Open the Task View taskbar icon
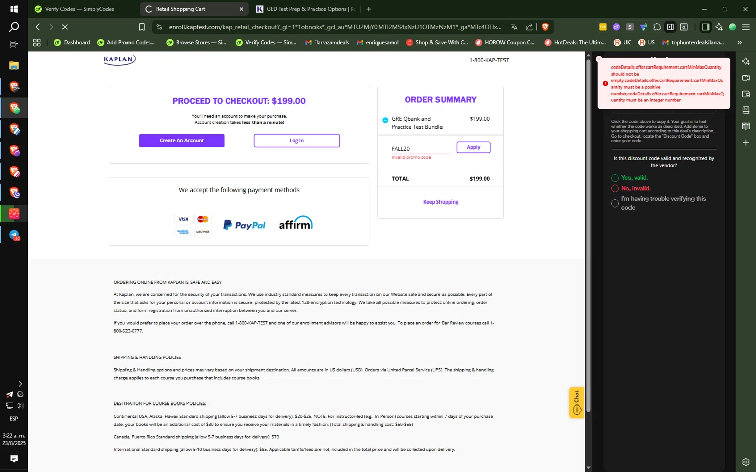The width and height of the screenshot is (756, 472). click(14, 44)
